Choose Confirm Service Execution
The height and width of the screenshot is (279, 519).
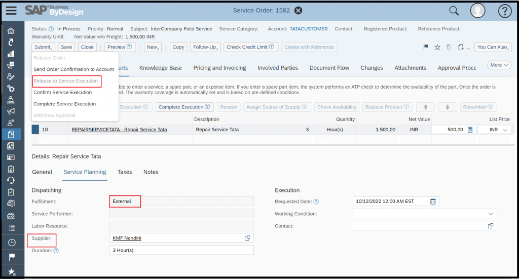coord(62,92)
